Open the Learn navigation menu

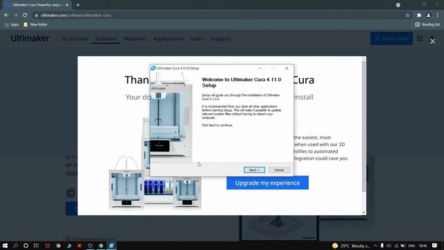point(197,39)
